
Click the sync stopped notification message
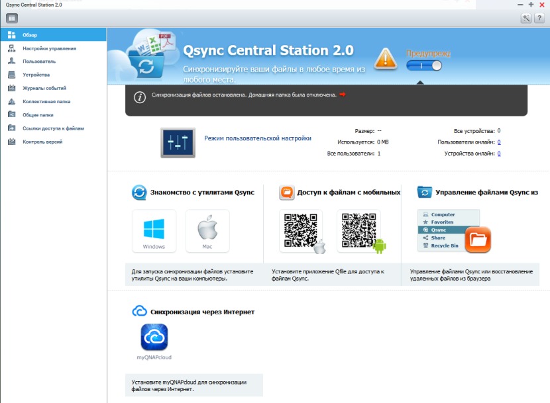point(244,95)
